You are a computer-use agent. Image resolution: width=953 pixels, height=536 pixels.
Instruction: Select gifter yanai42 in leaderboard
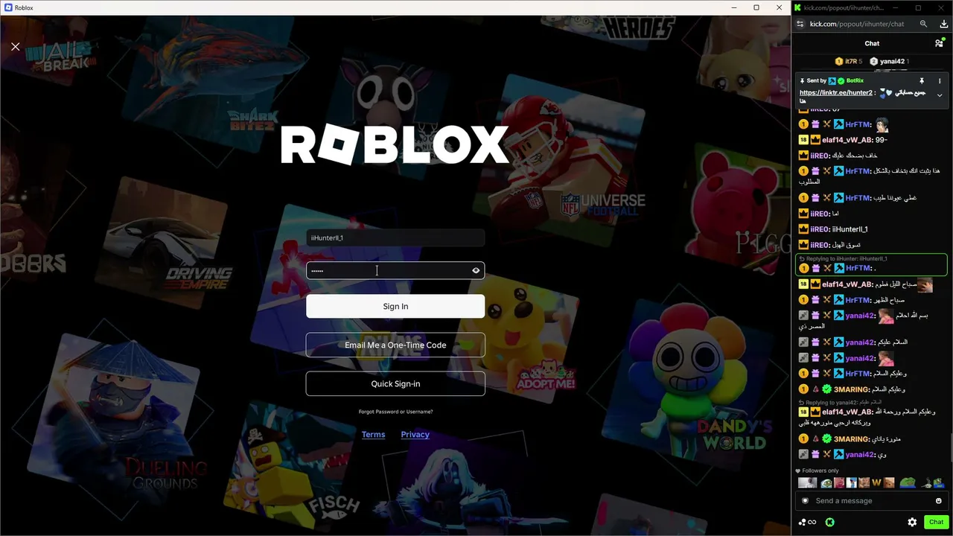coord(890,61)
